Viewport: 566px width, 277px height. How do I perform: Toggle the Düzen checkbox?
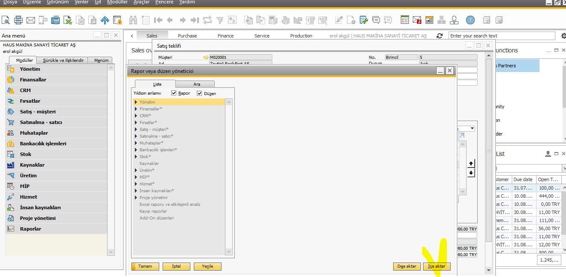tap(199, 93)
